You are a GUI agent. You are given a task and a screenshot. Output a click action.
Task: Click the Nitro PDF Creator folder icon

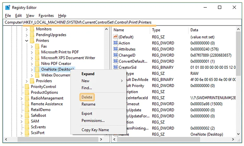(37, 64)
